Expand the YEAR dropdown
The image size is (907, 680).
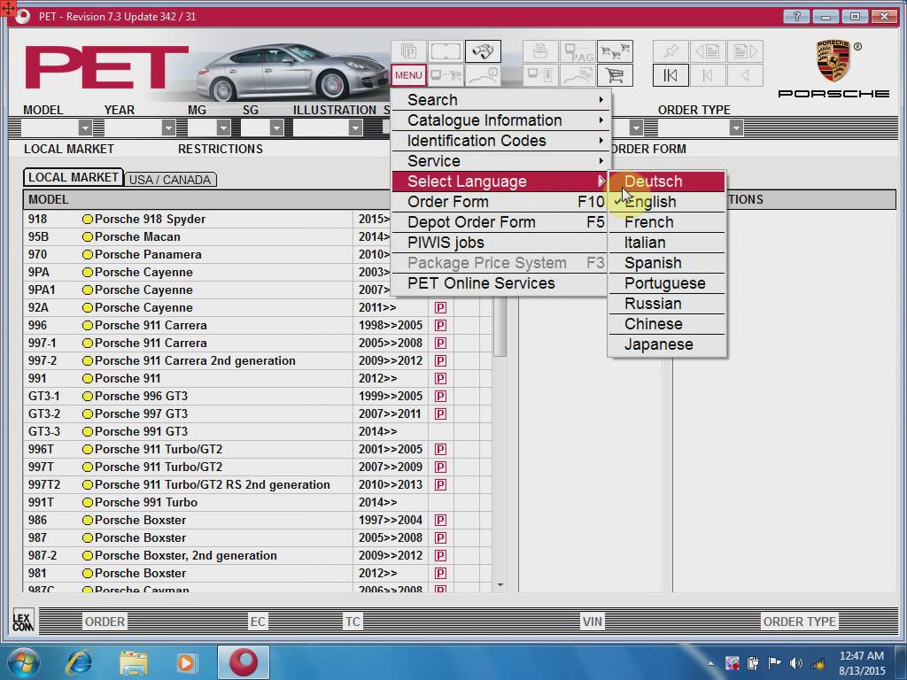(168, 128)
